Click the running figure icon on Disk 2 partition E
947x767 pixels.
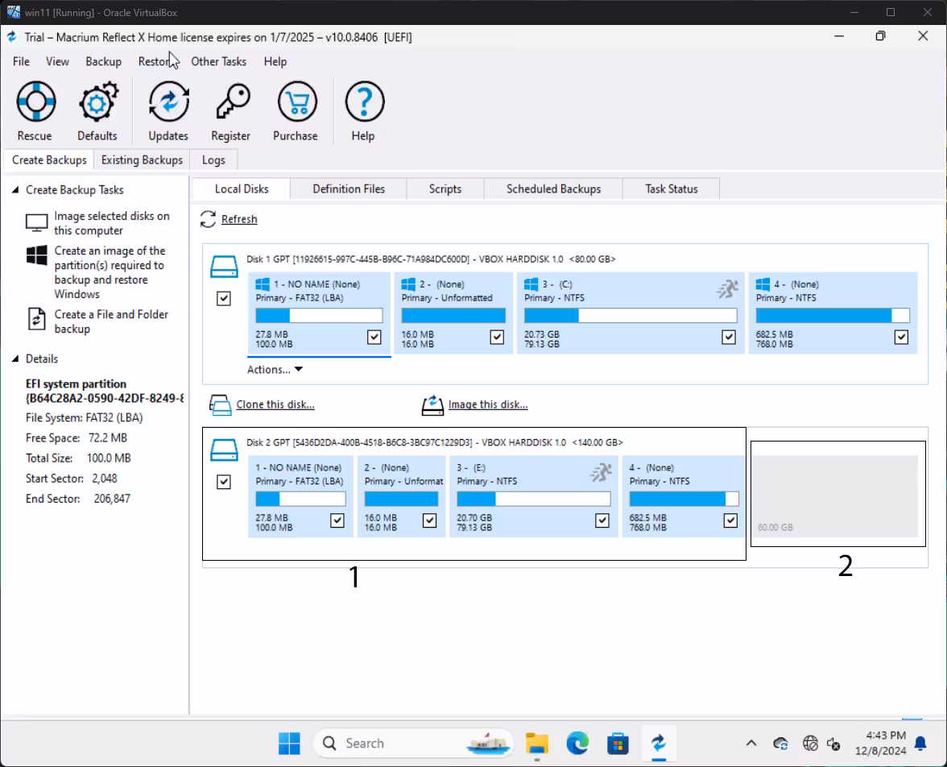pyautogui.click(x=601, y=473)
